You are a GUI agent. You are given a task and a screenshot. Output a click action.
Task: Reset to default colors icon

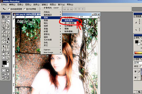coord(3,66)
